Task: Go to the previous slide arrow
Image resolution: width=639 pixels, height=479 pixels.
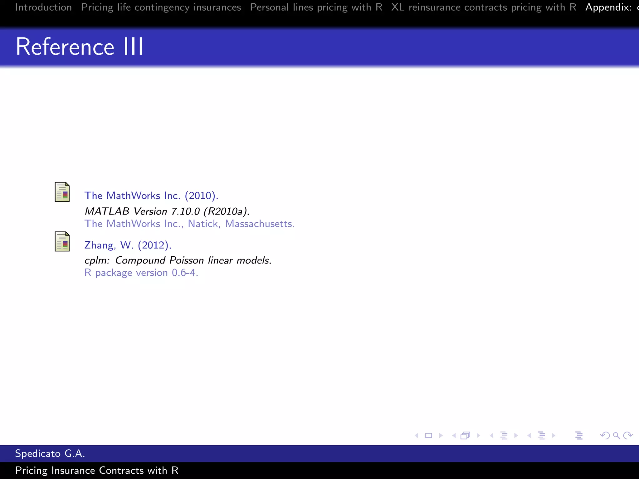Action: click(x=416, y=435)
